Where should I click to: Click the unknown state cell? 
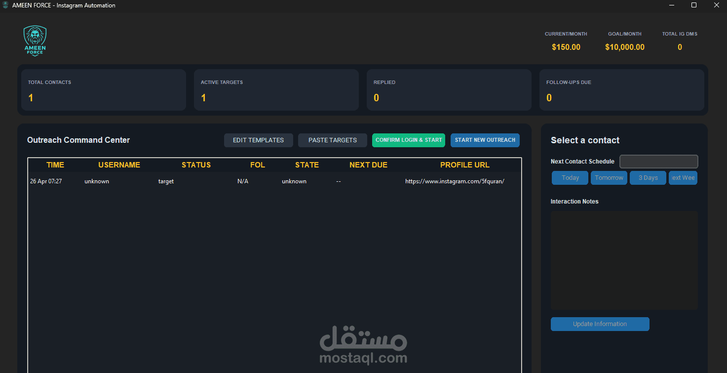(x=294, y=181)
